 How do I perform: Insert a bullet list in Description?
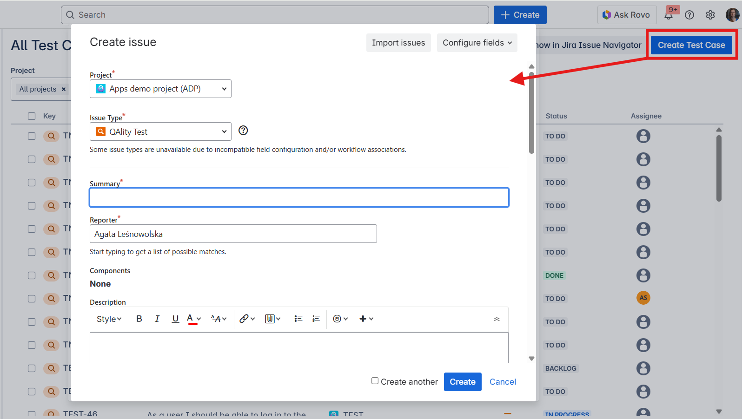pyautogui.click(x=298, y=319)
